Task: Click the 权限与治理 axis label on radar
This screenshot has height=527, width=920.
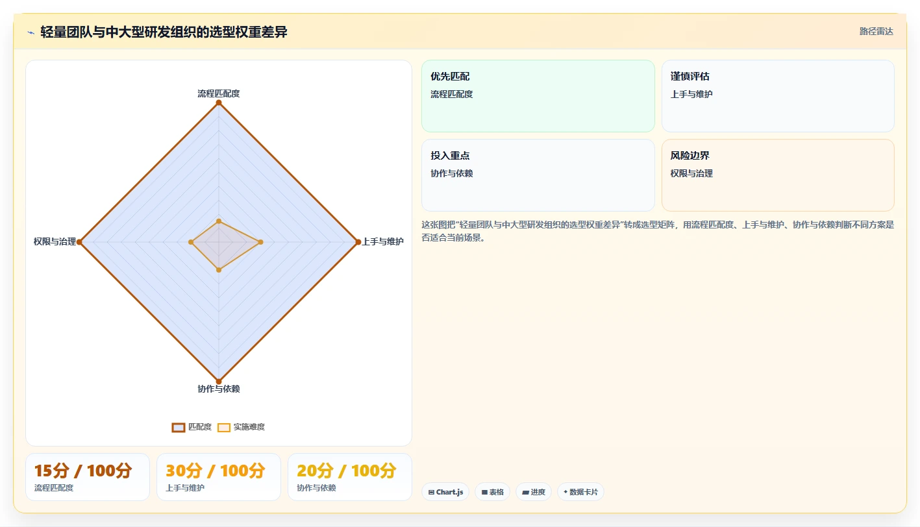Action: [x=55, y=241]
